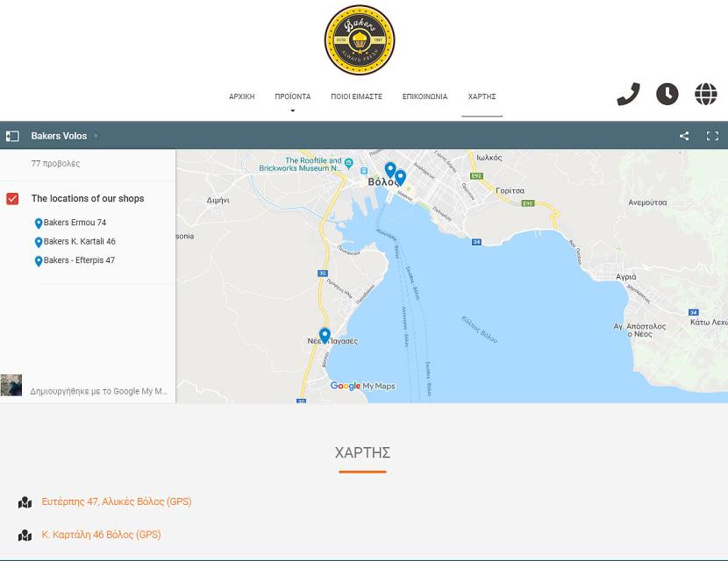Select Bakers Ermou 74 in the legend
Screen dimensions: 728x561
coord(75,223)
